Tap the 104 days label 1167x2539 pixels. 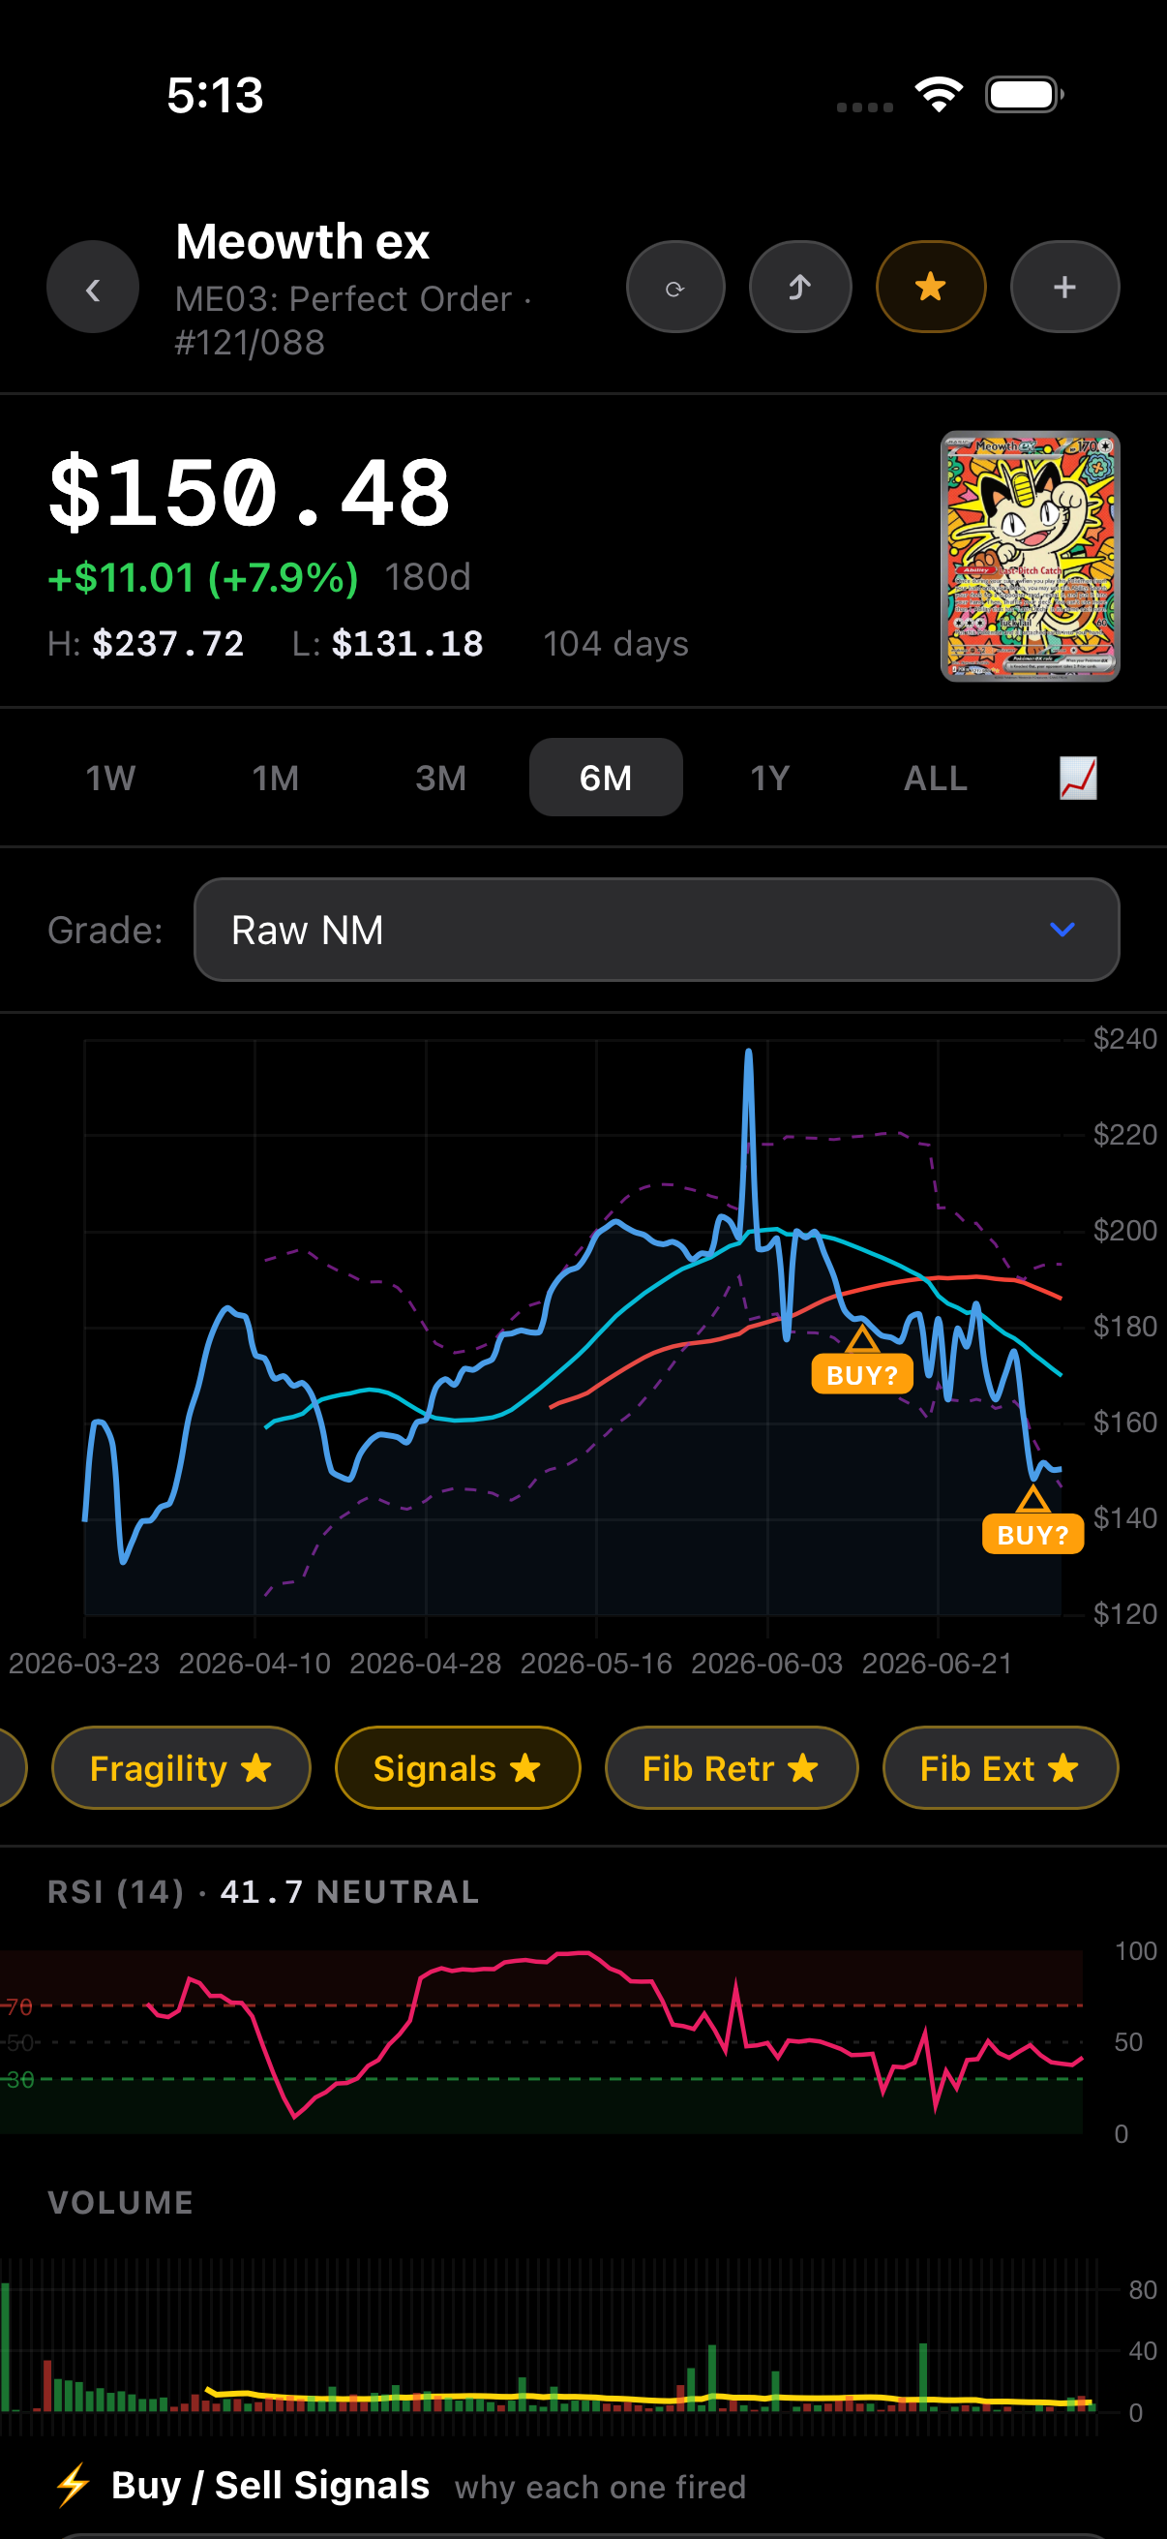615,644
